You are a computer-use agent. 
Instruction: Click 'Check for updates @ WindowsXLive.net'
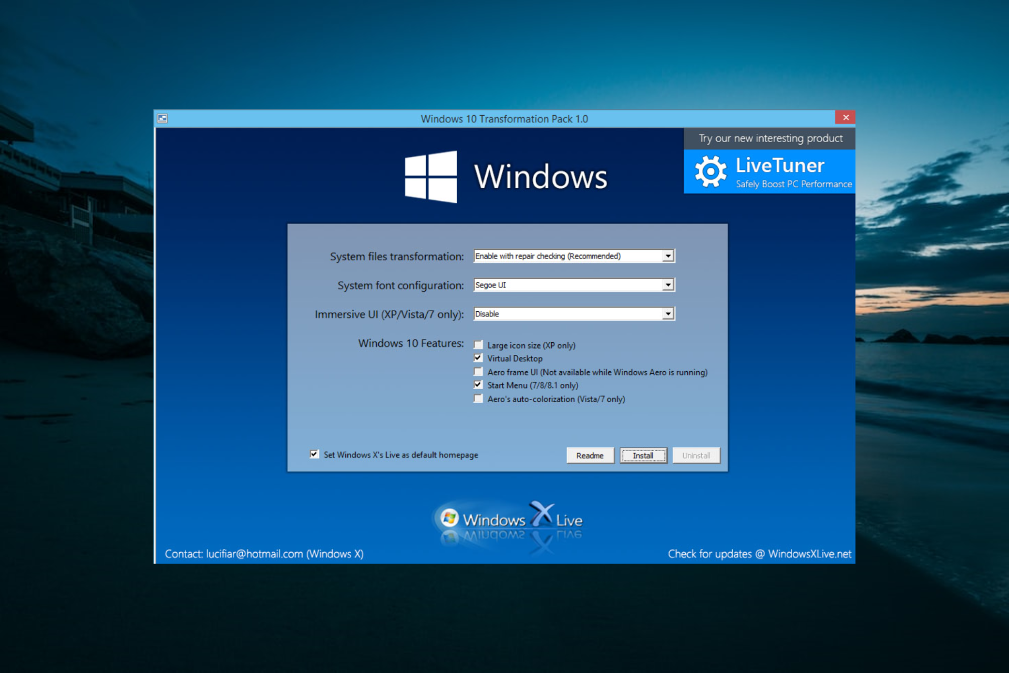click(759, 554)
